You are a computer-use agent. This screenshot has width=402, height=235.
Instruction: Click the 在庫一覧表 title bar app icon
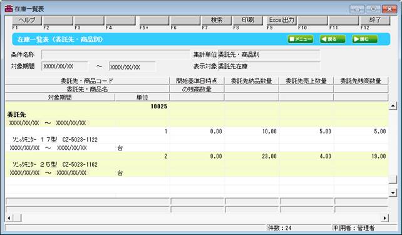point(9,9)
